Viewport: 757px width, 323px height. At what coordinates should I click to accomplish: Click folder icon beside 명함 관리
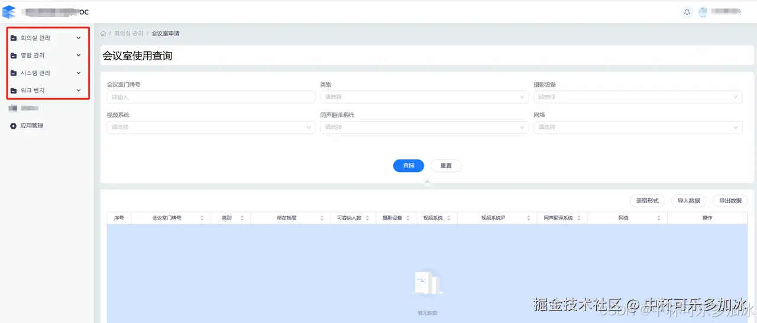click(x=14, y=56)
